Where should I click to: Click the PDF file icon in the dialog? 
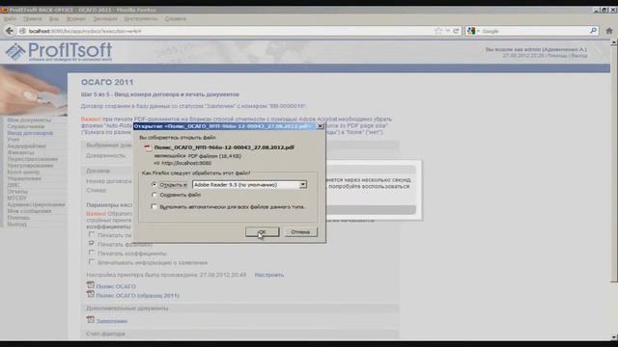point(148,147)
